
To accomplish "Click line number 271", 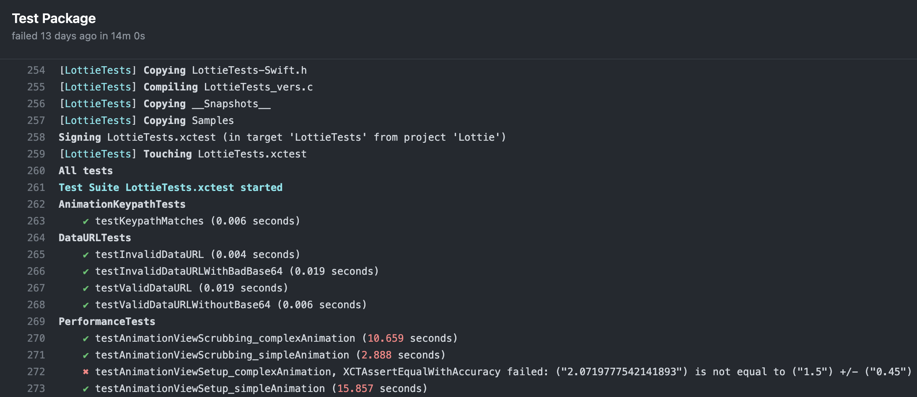I will click(36, 355).
